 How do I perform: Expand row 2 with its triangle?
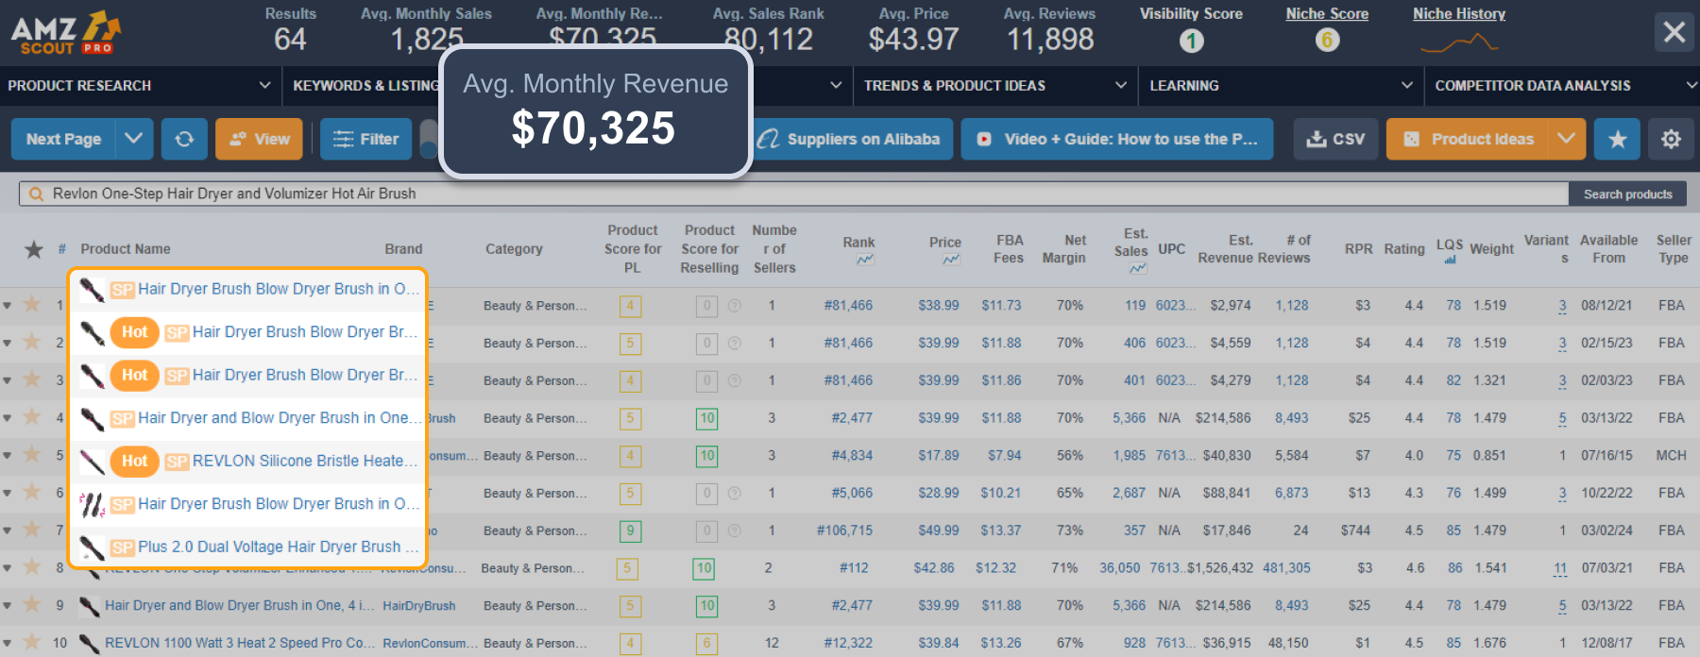coord(8,344)
